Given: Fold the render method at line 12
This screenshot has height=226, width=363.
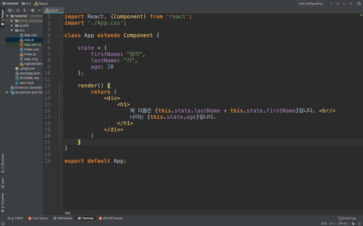Looking at the screenshot, I should click(62, 86).
